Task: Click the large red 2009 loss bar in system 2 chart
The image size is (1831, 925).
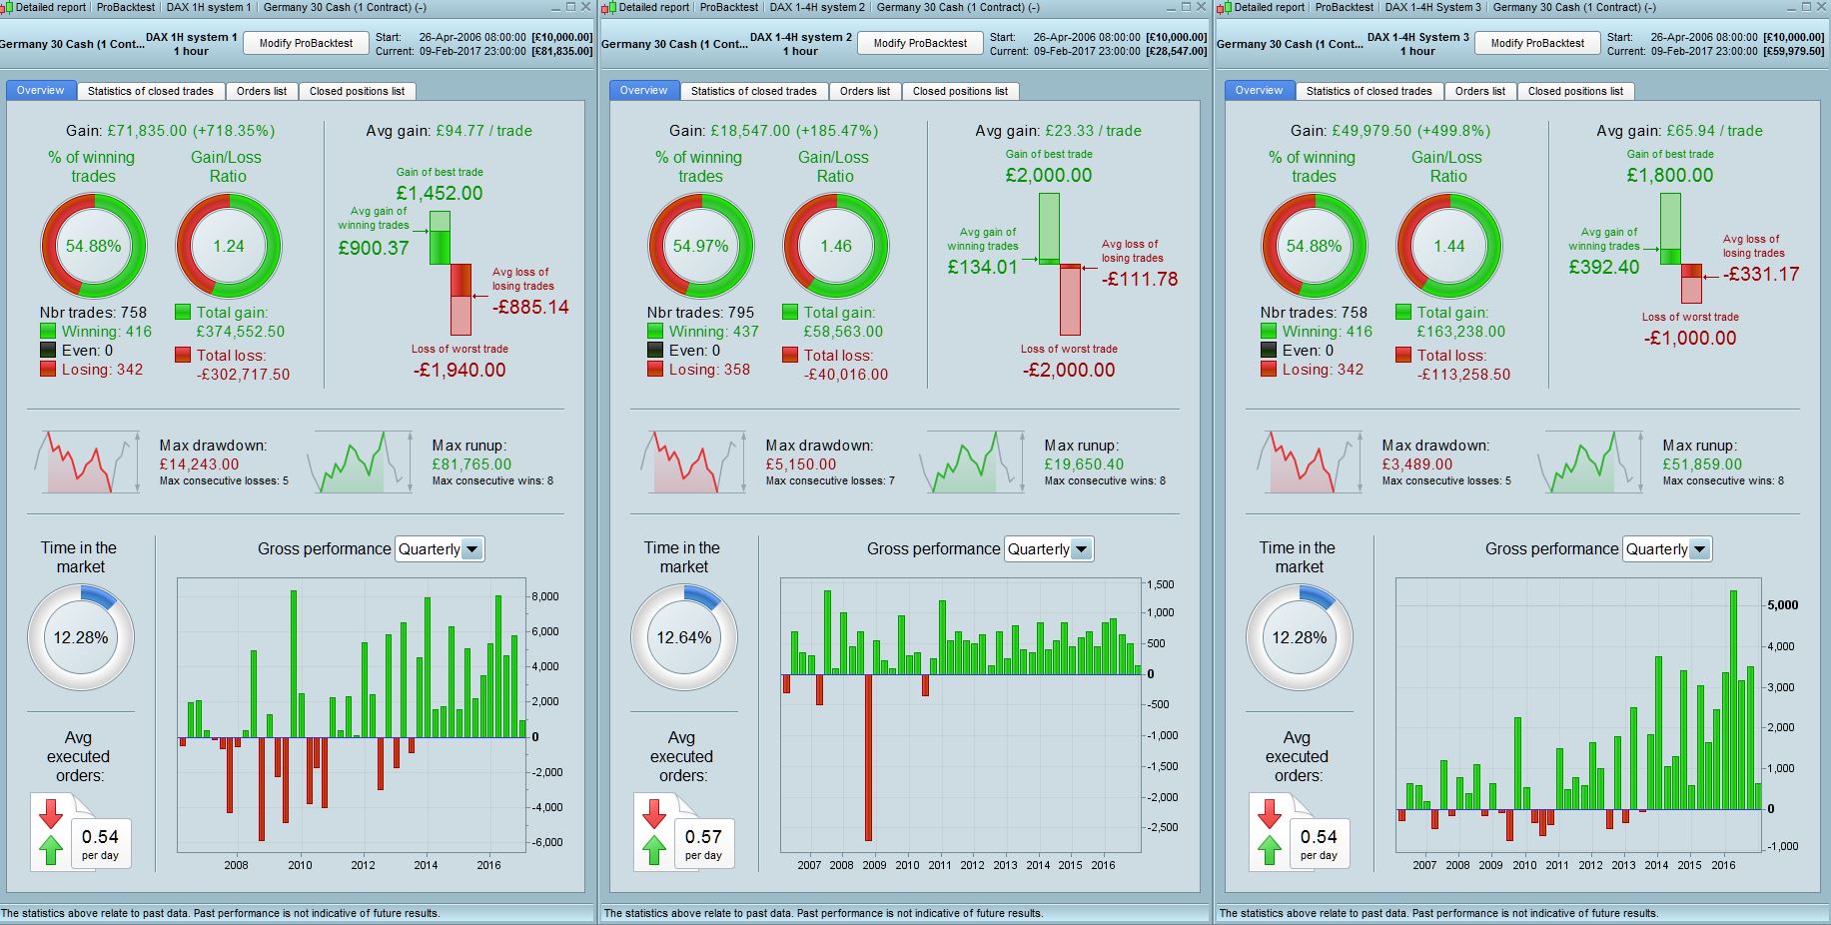Action: pyautogui.click(x=868, y=757)
